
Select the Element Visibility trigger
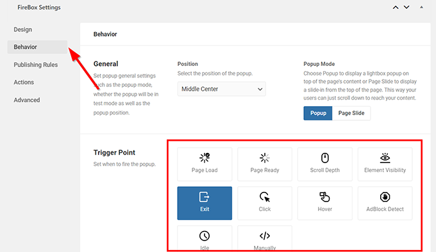(x=385, y=164)
